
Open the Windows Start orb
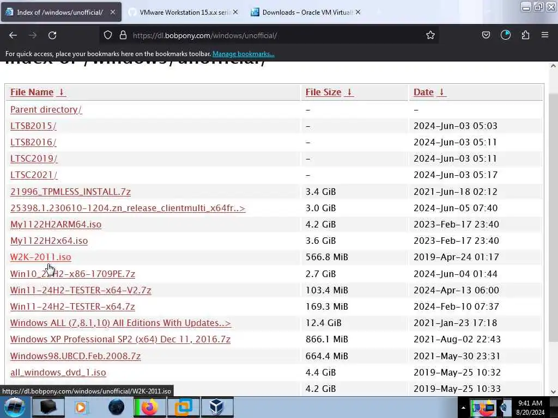15,407
